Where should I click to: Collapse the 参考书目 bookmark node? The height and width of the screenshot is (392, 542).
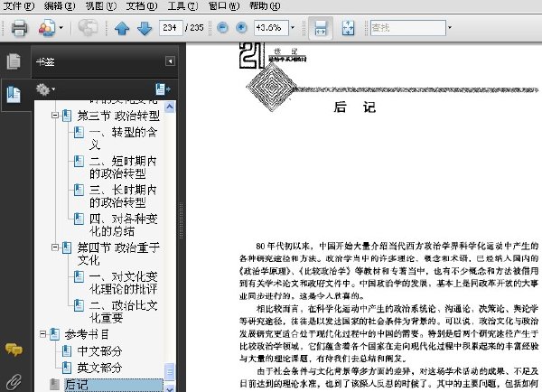tap(42, 334)
